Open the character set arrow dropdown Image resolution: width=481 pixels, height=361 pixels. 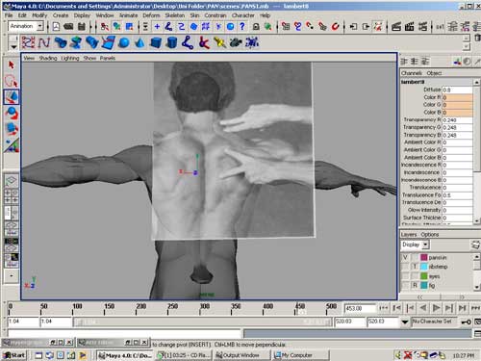pos(405,322)
